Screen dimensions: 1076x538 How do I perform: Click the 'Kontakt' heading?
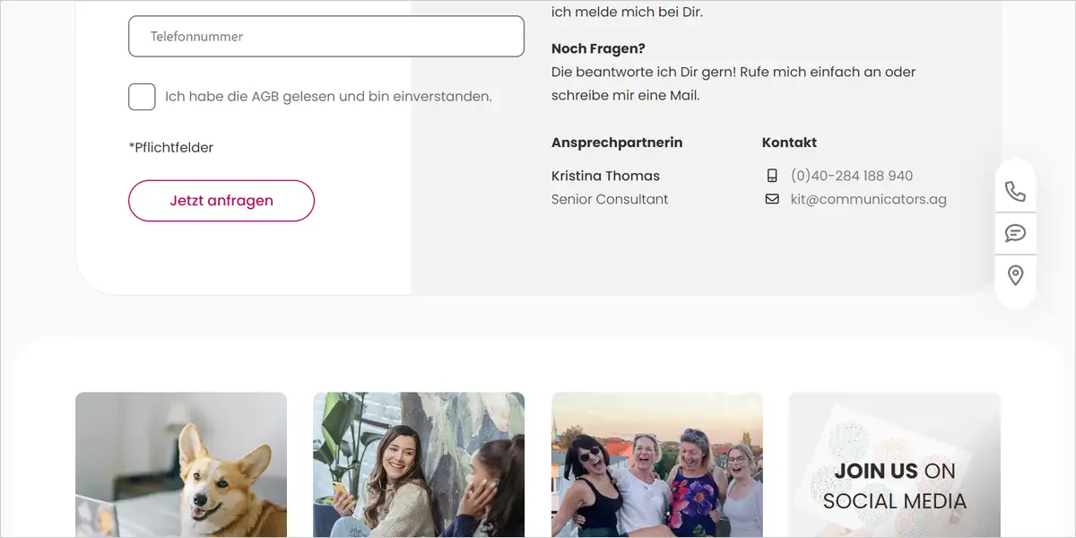pyautogui.click(x=789, y=143)
